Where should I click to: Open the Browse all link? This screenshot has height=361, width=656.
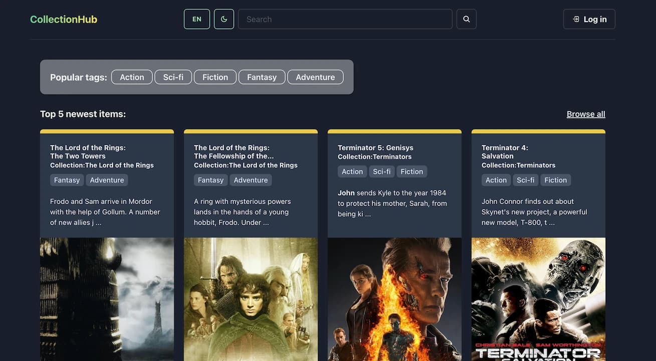(x=586, y=114)
